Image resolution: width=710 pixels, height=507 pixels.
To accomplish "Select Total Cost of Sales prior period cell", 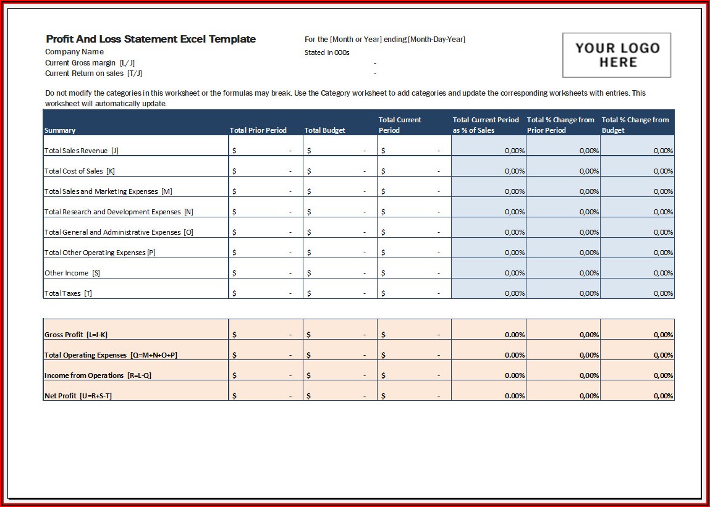I will (x=265, y=171).
